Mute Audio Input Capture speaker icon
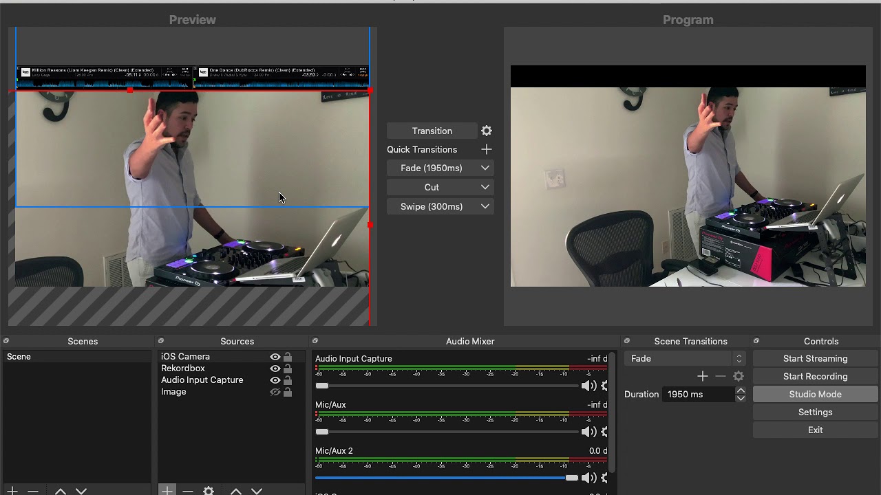Image resolution: width=881 pixels, height=495 pixels. click(x=588, y=386)
